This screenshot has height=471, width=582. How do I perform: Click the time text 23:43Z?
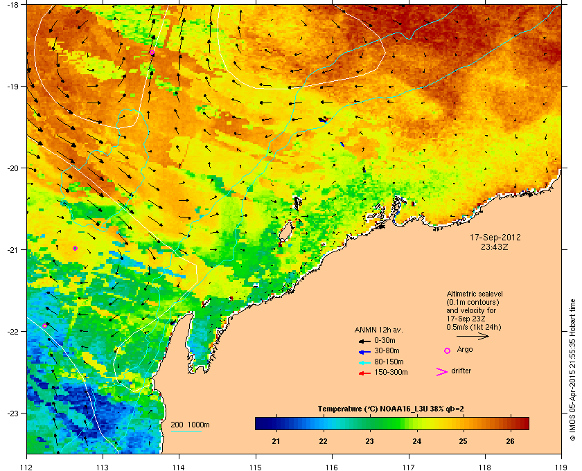[495, 247]
